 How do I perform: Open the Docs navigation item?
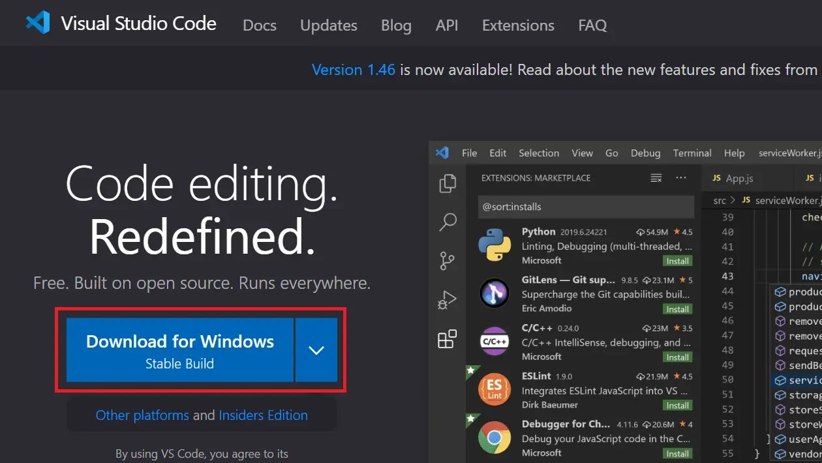pyautogui.click(x=260, y=25)
